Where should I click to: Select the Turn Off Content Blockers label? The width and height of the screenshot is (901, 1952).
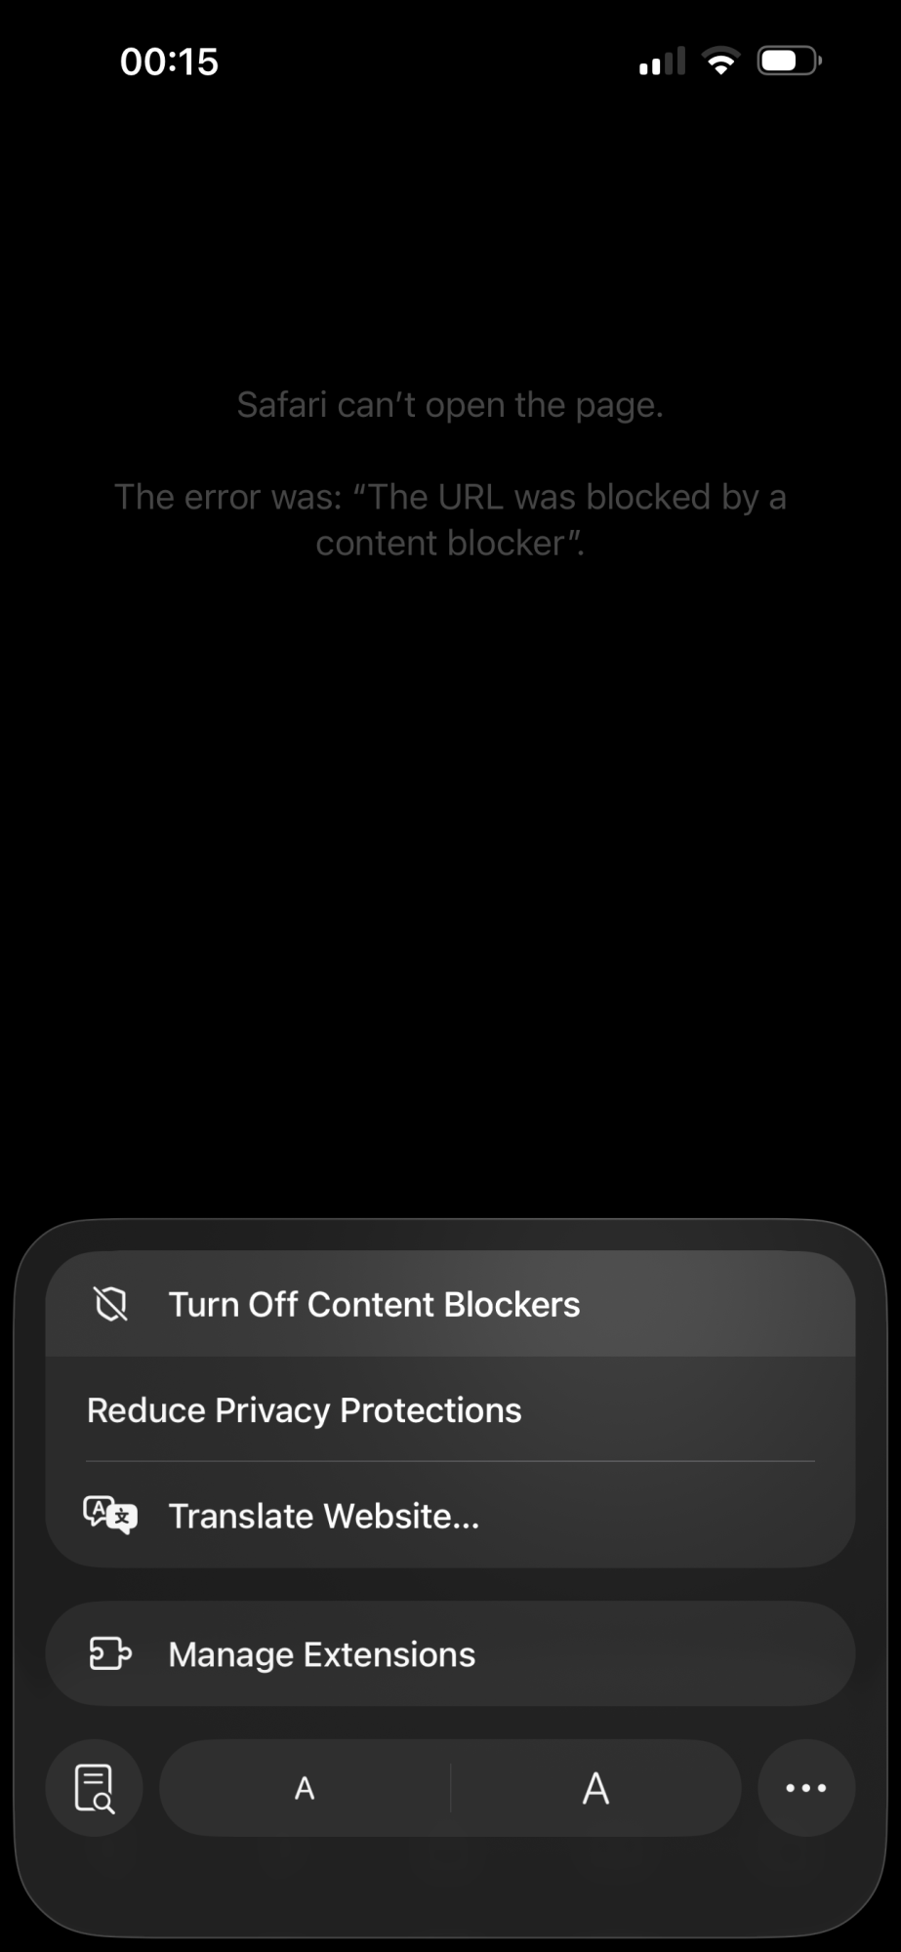coord(374,1304)
